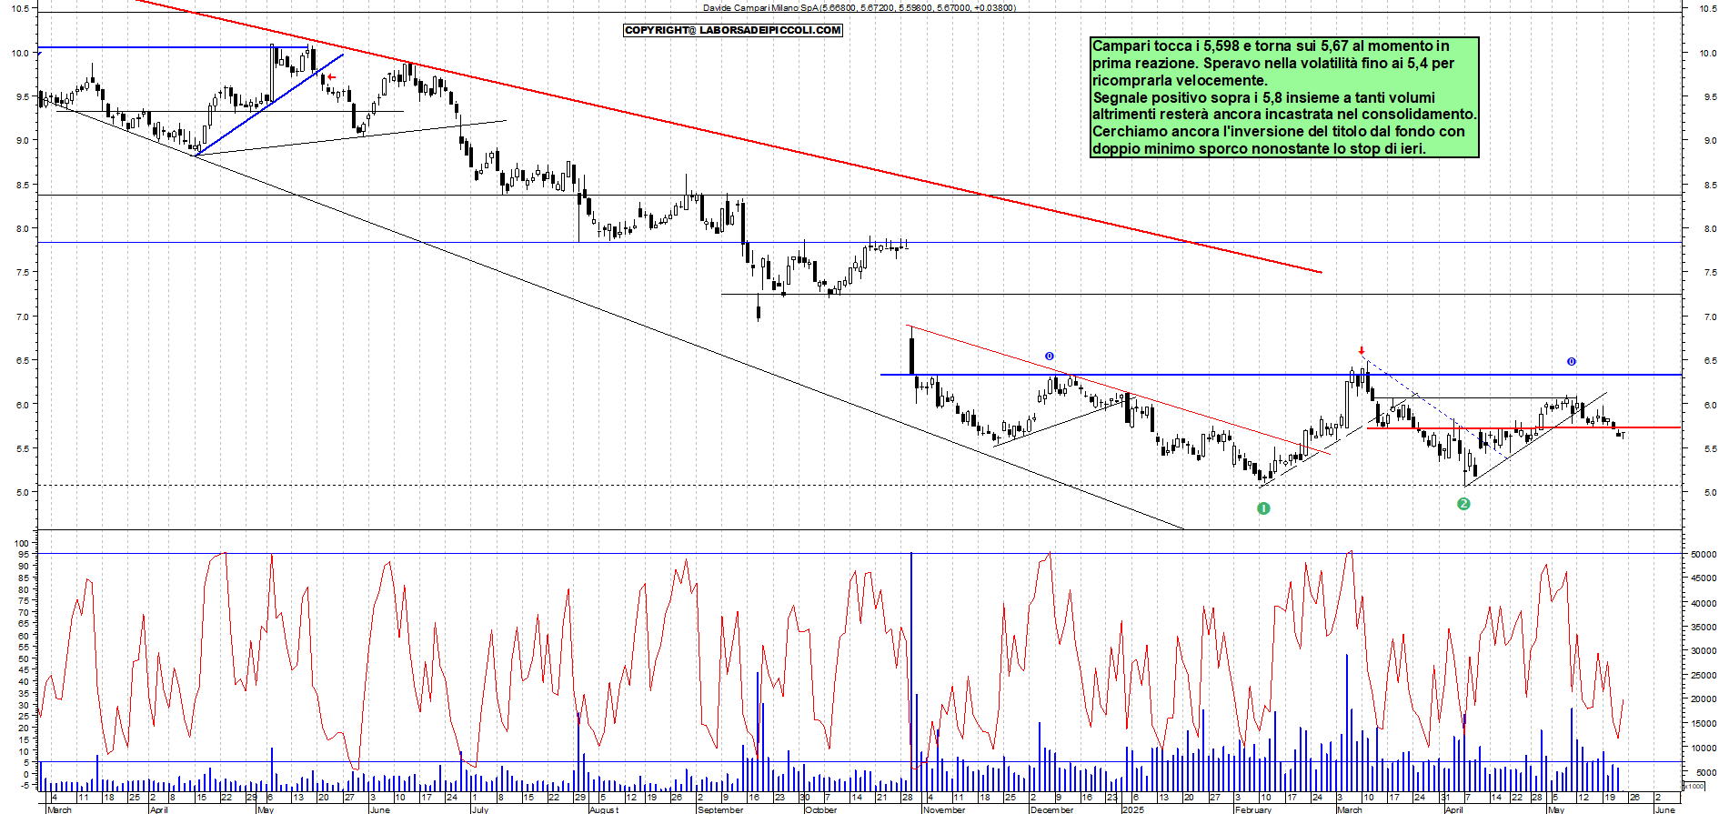Click the Davide Campari Milano SpA chart title
Image resolution: width=1719 pixels, height=814 pixels.
click(859, 7)
